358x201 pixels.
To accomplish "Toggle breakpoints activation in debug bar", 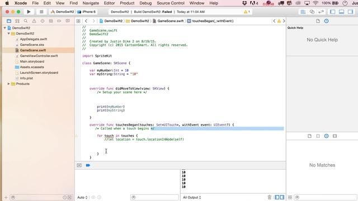I will click(x=88, y=165).
